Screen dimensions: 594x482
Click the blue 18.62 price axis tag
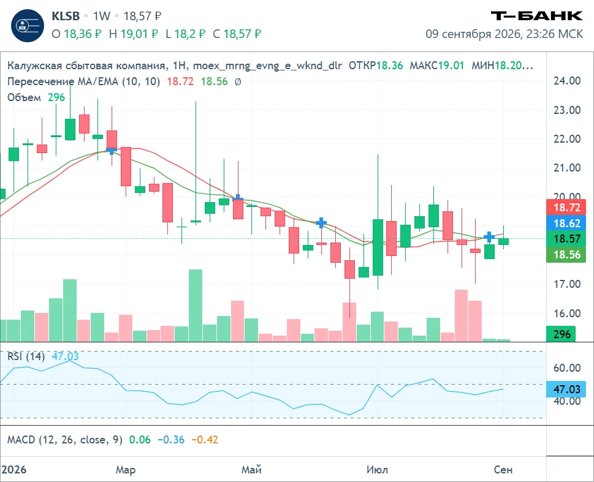coord(566,224)
